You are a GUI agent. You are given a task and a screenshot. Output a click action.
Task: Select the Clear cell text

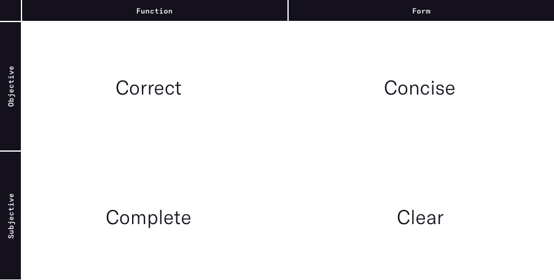[x=420, y=217]
